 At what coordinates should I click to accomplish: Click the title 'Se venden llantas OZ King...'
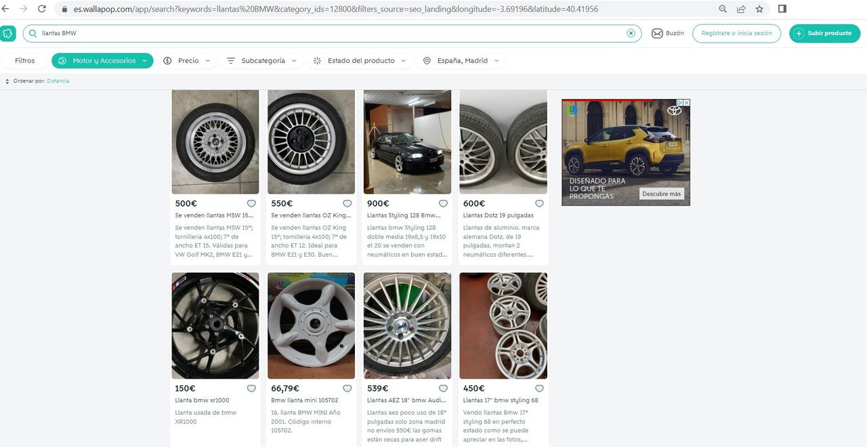[x=311, y=215]
